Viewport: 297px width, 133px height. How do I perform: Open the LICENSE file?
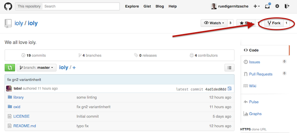coord(22,116)
